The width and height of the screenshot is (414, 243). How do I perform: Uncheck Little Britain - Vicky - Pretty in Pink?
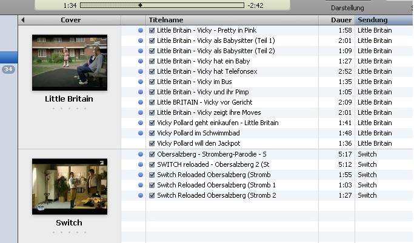coord(152,30)
